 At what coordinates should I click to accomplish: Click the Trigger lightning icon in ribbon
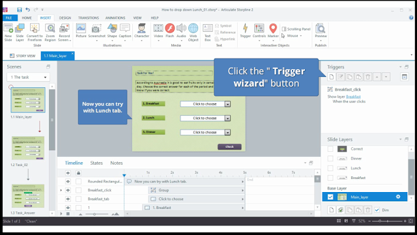pos(245,28)
